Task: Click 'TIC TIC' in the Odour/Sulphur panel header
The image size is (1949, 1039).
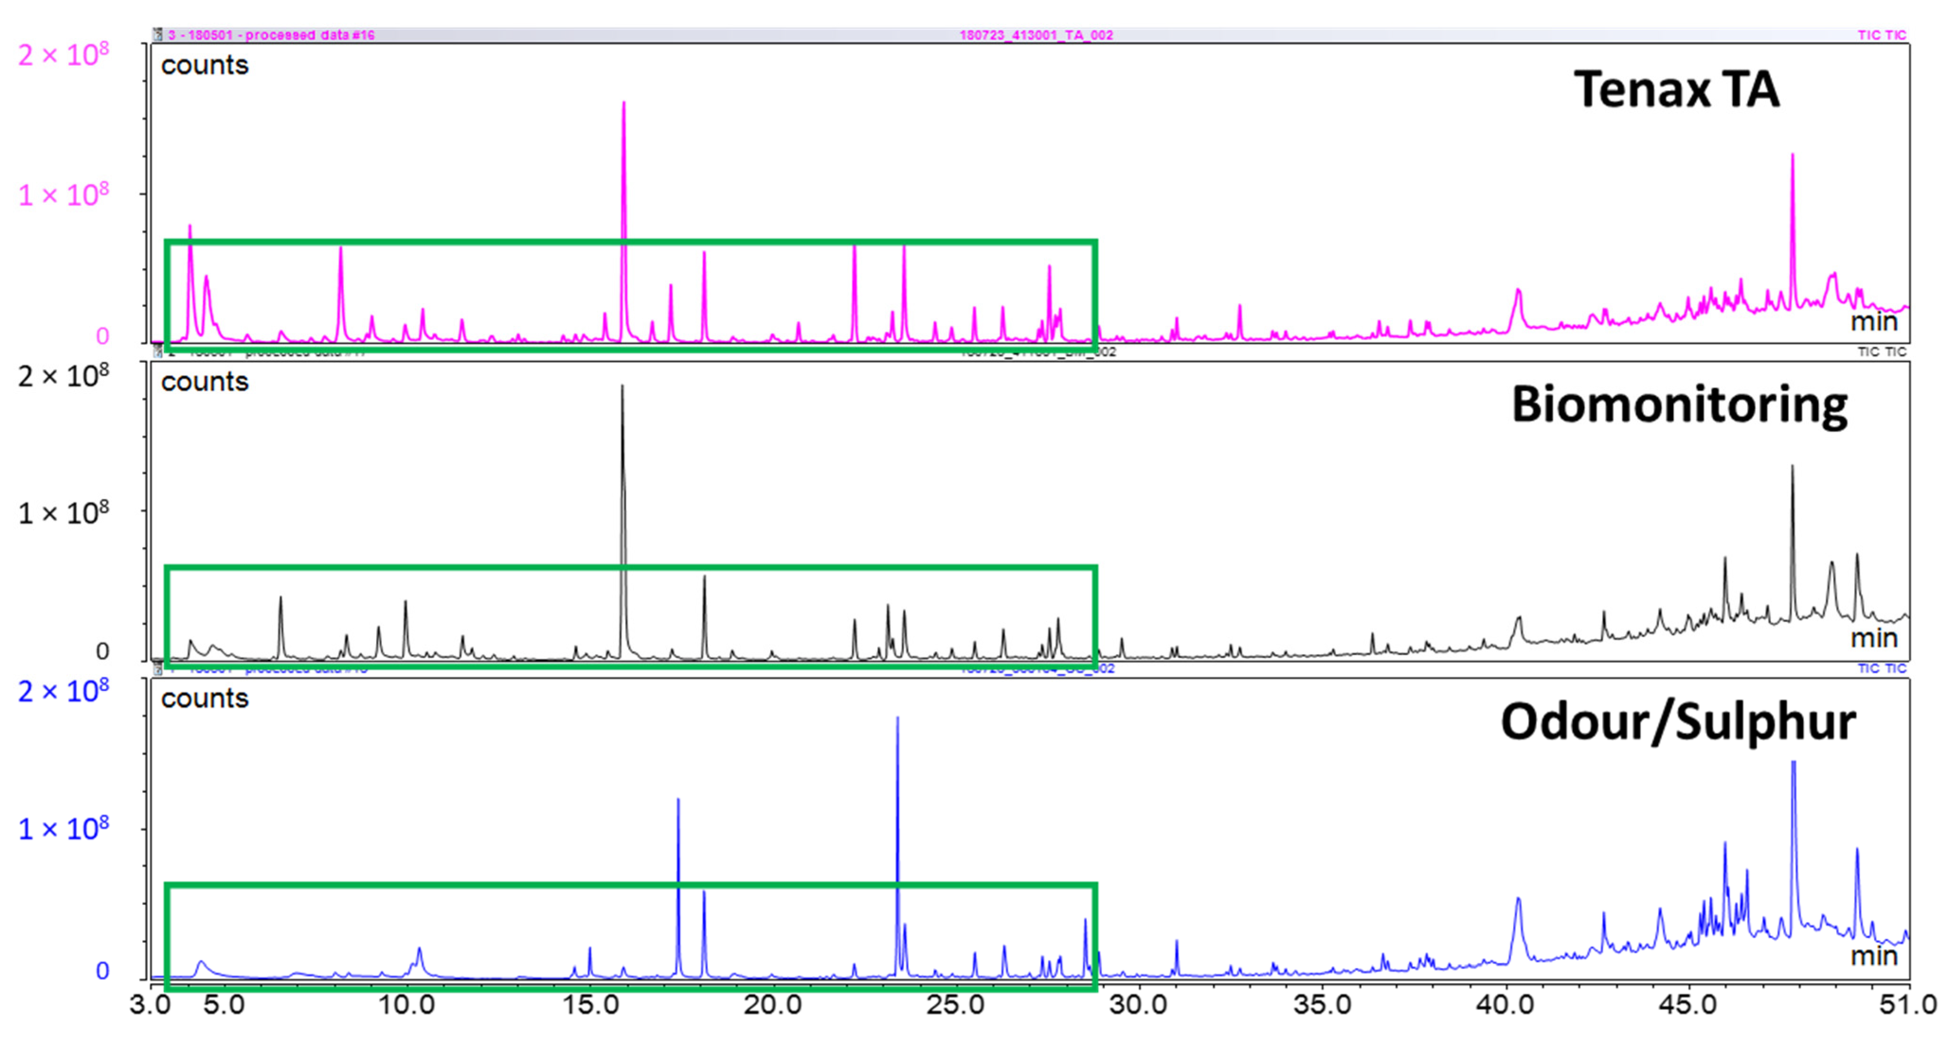Action: point(1882,668)
